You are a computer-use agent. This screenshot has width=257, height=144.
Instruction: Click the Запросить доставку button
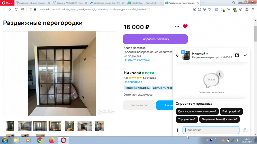155,39
